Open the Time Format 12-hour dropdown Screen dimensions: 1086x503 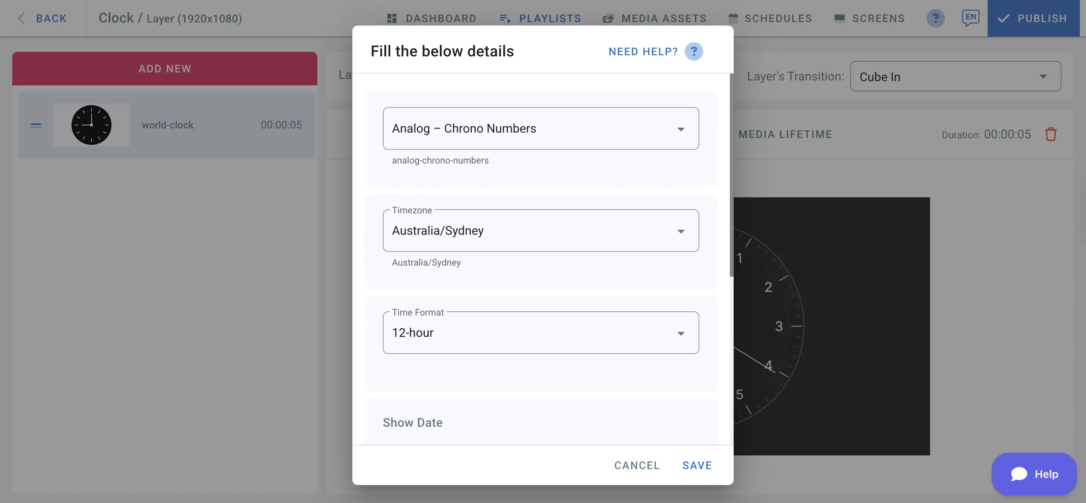(x=540, y=333)
